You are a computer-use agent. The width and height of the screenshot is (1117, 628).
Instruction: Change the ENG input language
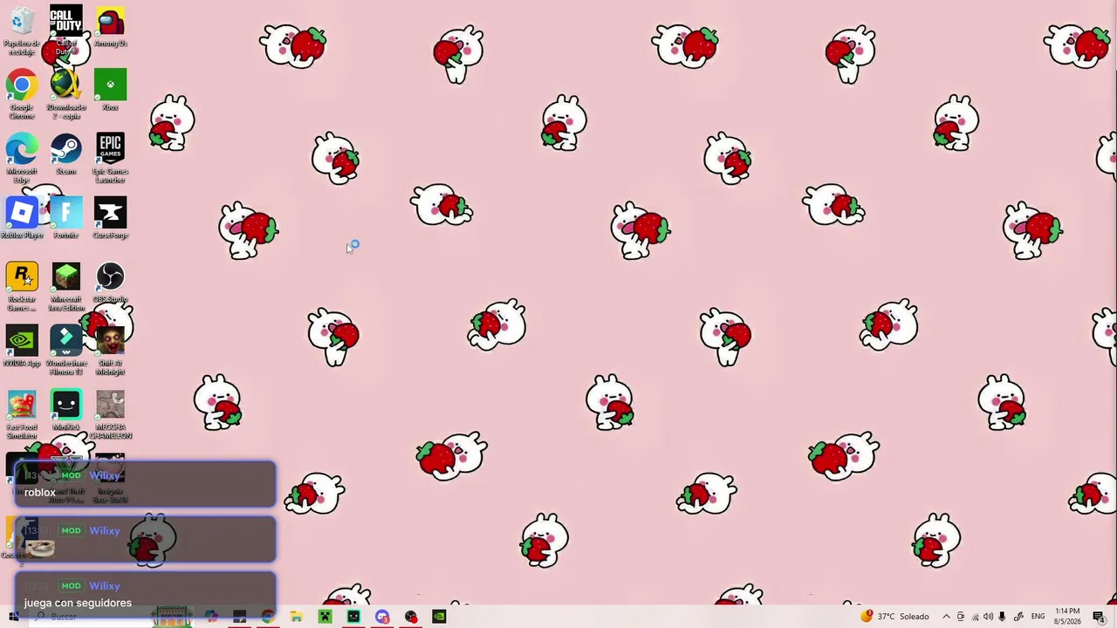pos(1038,617)
